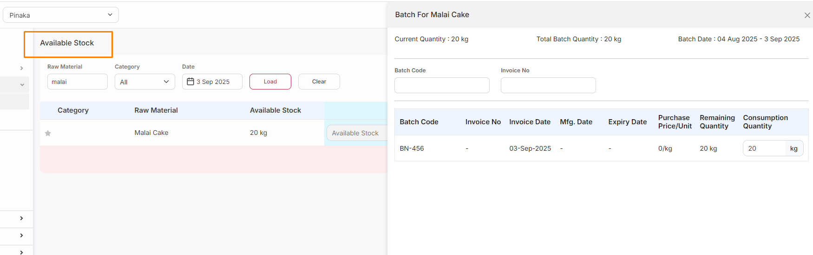The image size is (813, 255).
Task: Select the Available Stock tab
Action: (x=68, y=44)
